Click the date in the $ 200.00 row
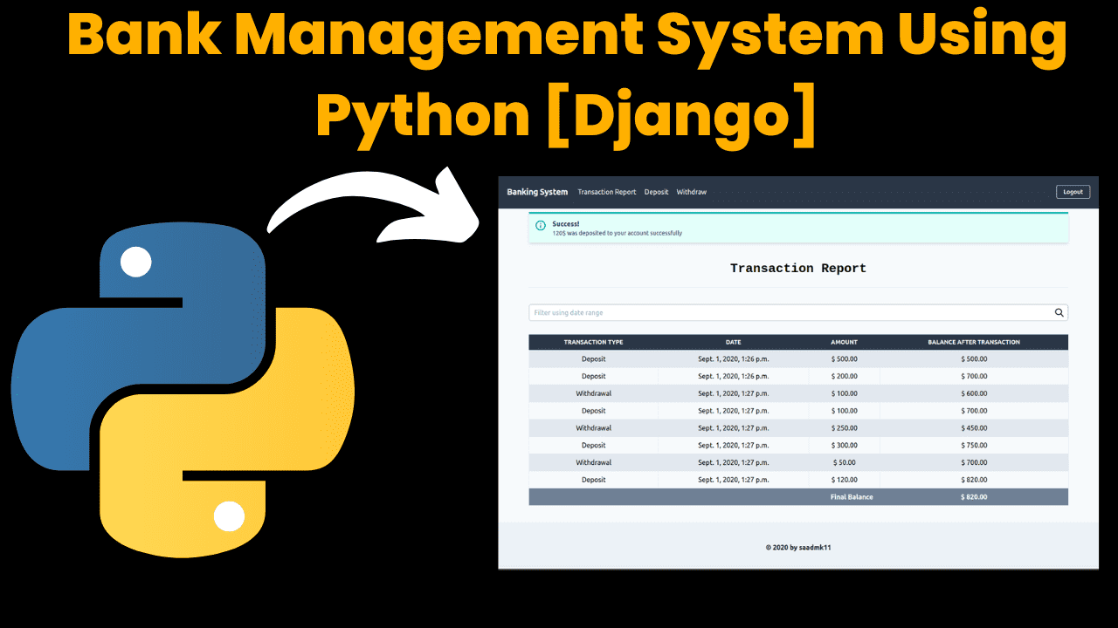 point(733,376)
